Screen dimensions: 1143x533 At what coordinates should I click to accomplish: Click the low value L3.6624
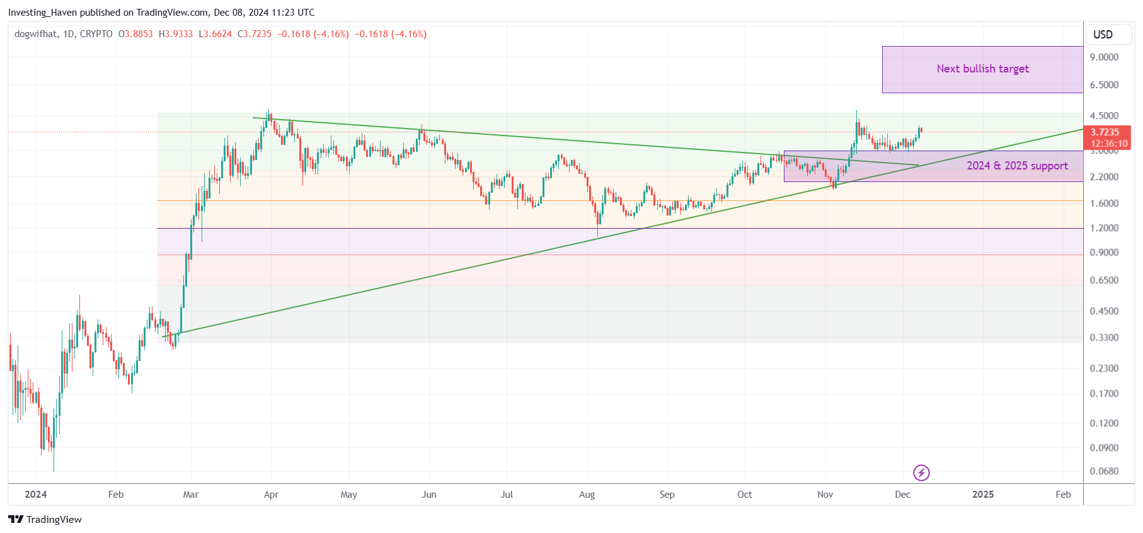point(215,34)
